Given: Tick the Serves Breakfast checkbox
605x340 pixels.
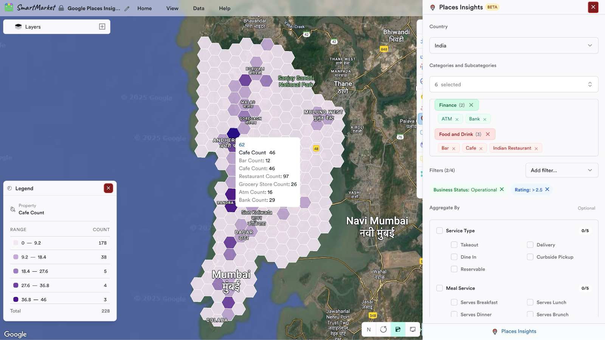Looking at the screenshot, I should pos(454,302).
